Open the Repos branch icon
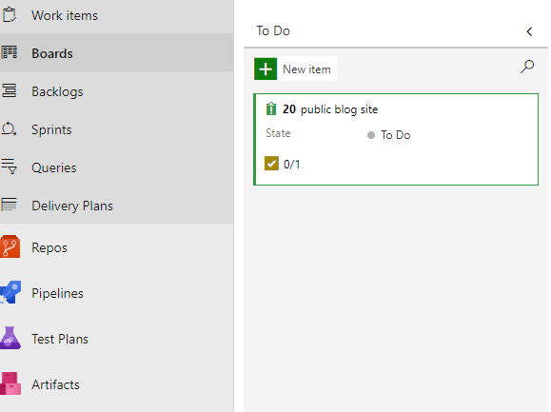 [10, 246]
